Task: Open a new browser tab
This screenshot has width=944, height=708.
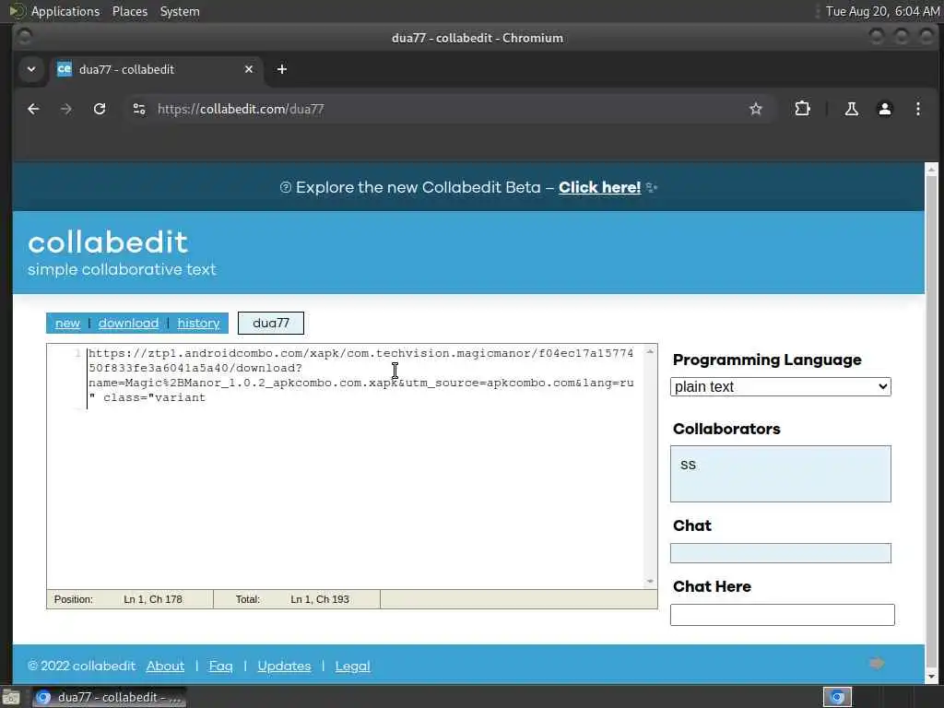Action: coord(282,69)
